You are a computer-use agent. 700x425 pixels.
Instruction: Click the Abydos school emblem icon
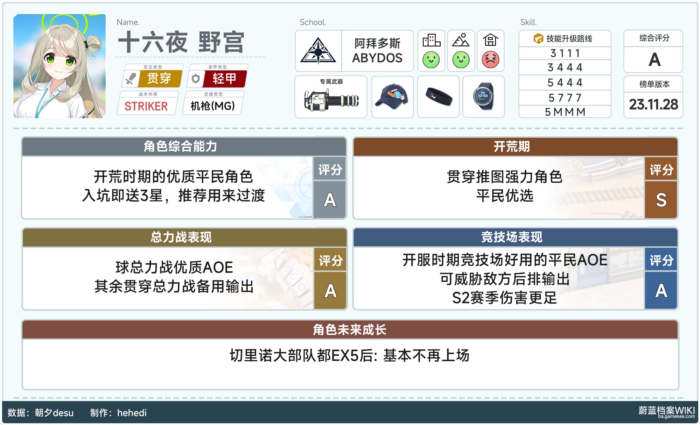(318, 51)
